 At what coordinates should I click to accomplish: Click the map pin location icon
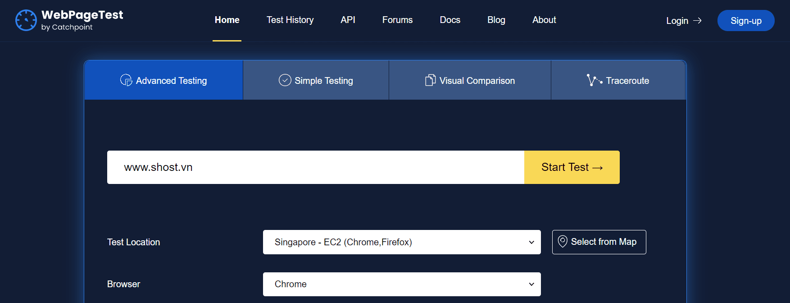[563, 242]
